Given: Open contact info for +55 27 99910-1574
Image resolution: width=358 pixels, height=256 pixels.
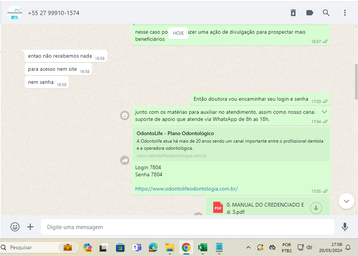Looking at the screenshot, I should pyautogui.click(x=53, y=13).
